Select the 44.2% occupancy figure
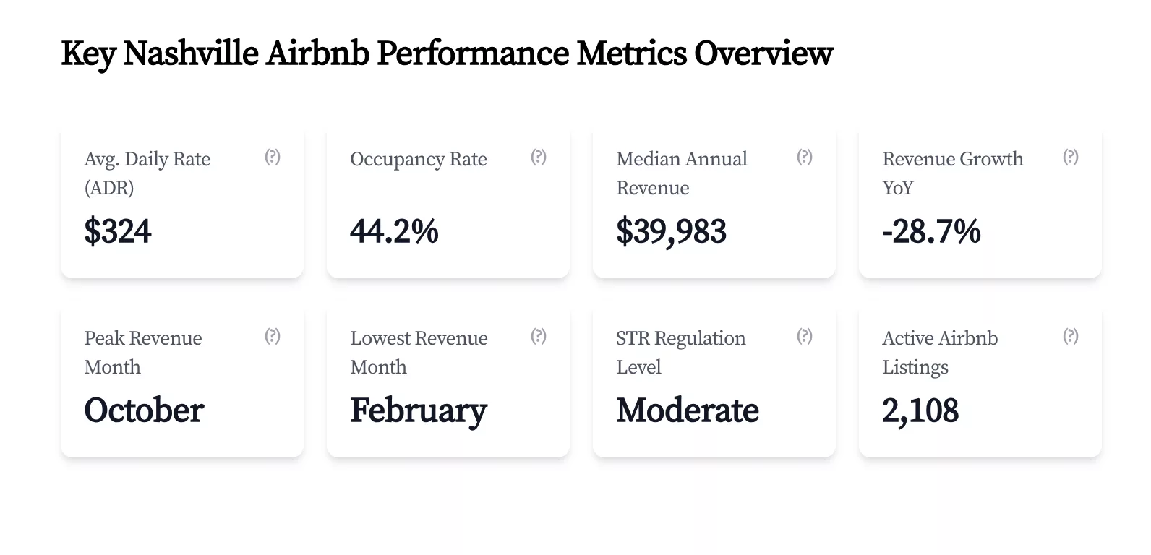 pos(394,231)
